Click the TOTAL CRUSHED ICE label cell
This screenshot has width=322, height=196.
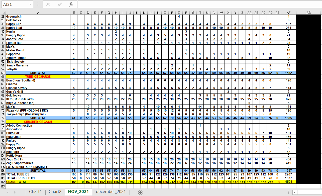point(38,178)
